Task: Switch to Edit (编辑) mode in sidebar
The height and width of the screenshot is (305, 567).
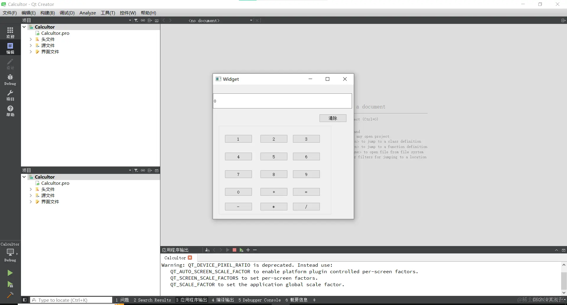Action: point(10,48)
